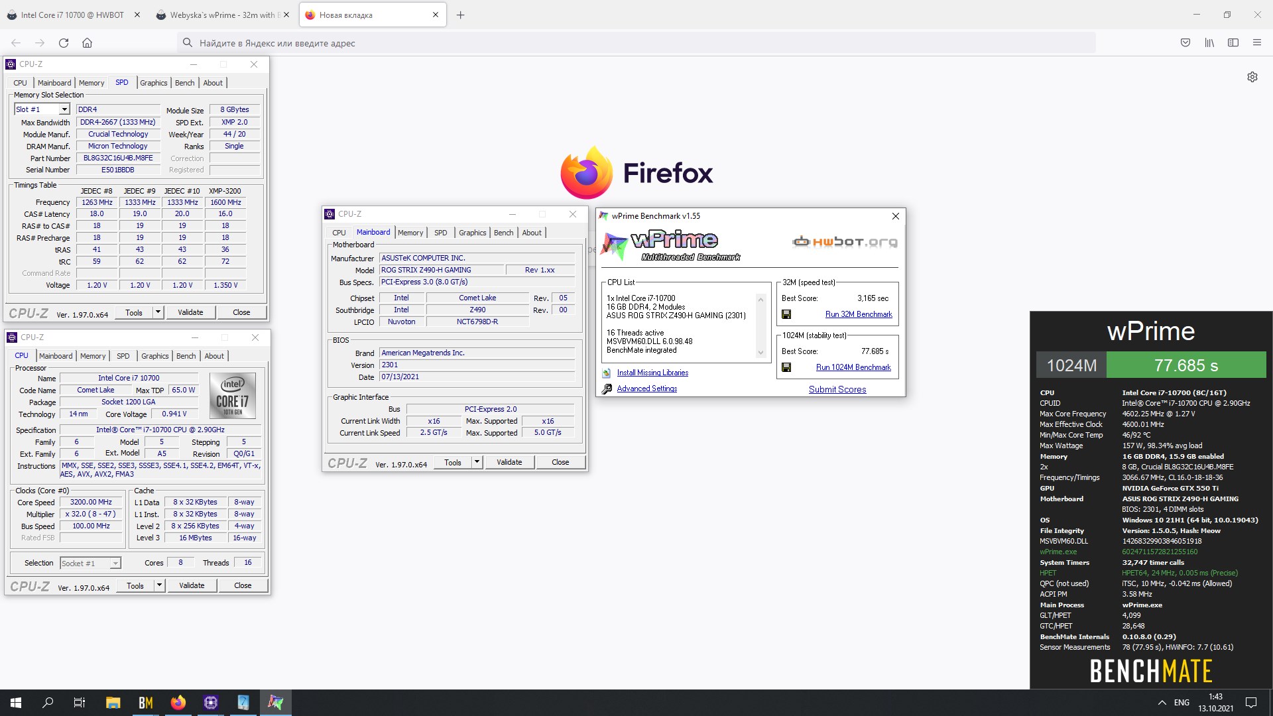
Task: Click the HWBOT.org logo in wPrime
Action: pos(845,242)
